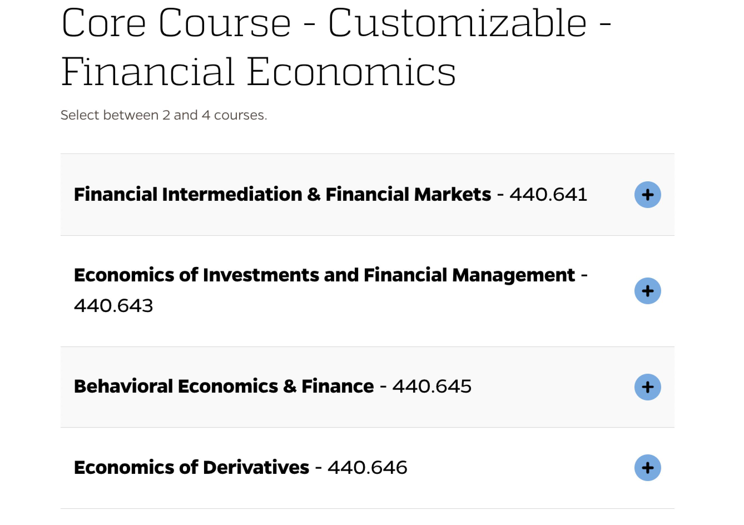The image size is (744, 525).
Task: Click the Core Course - Customizable heading
Action: point(335,23)
